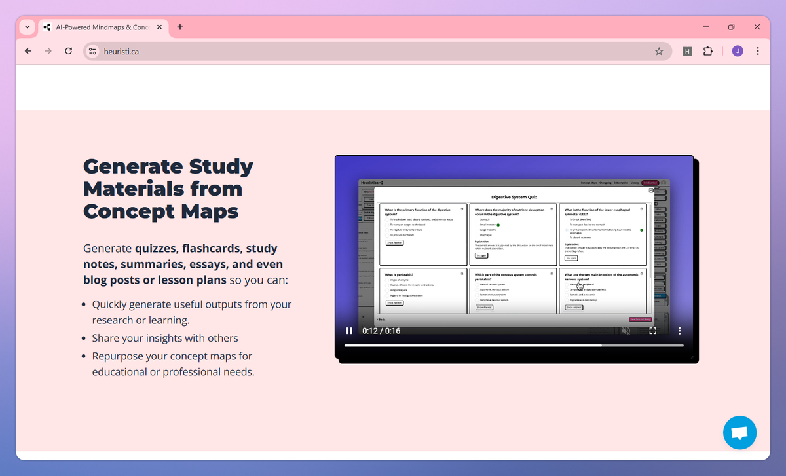Show Answer for primary function question
The image size is (786, 476).
point(394,242)
